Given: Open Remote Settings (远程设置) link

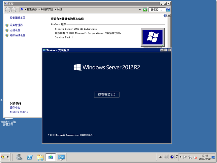Looking at the screenshot, I should coord(15,30).
